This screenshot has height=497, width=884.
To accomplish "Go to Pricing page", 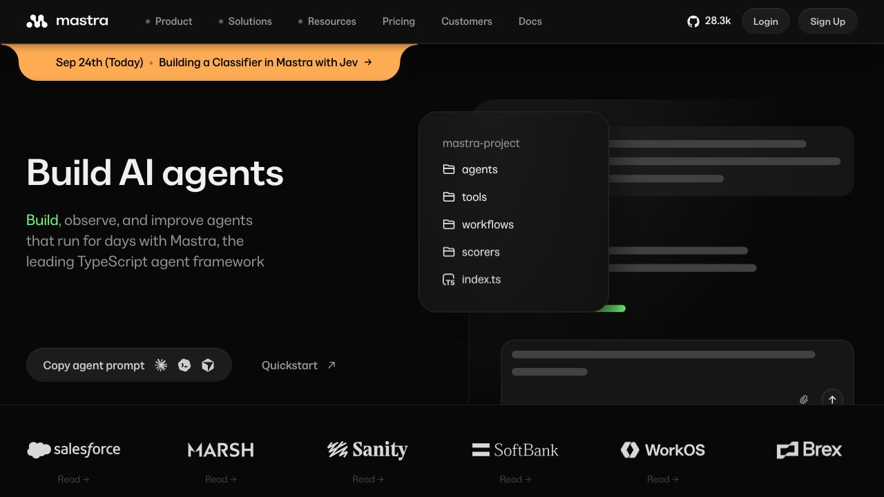I will tap(398, 21).
